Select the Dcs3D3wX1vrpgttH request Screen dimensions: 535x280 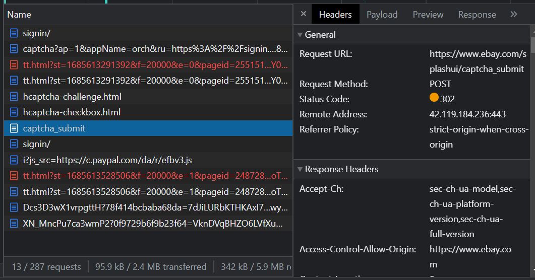(x=148, y=207)
